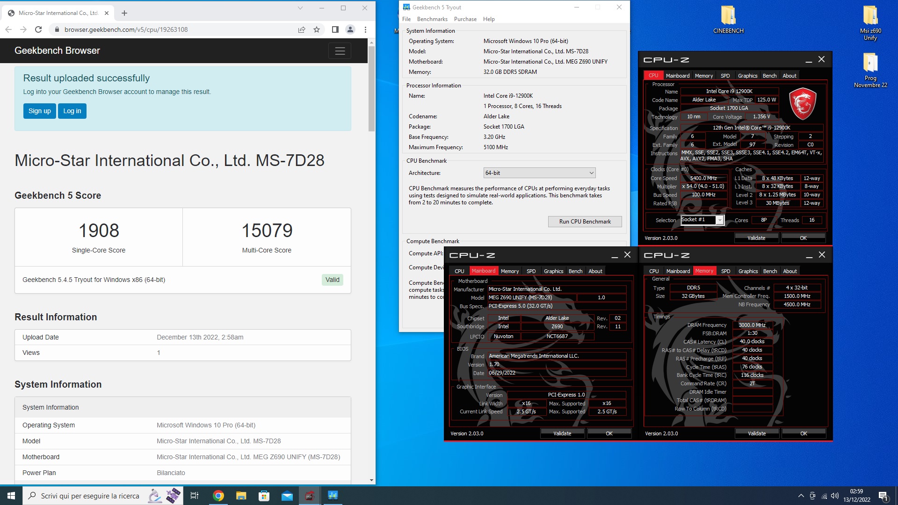View site information lock icon
The width and height of the screenshot is (898, 505).
pos(57,29)
